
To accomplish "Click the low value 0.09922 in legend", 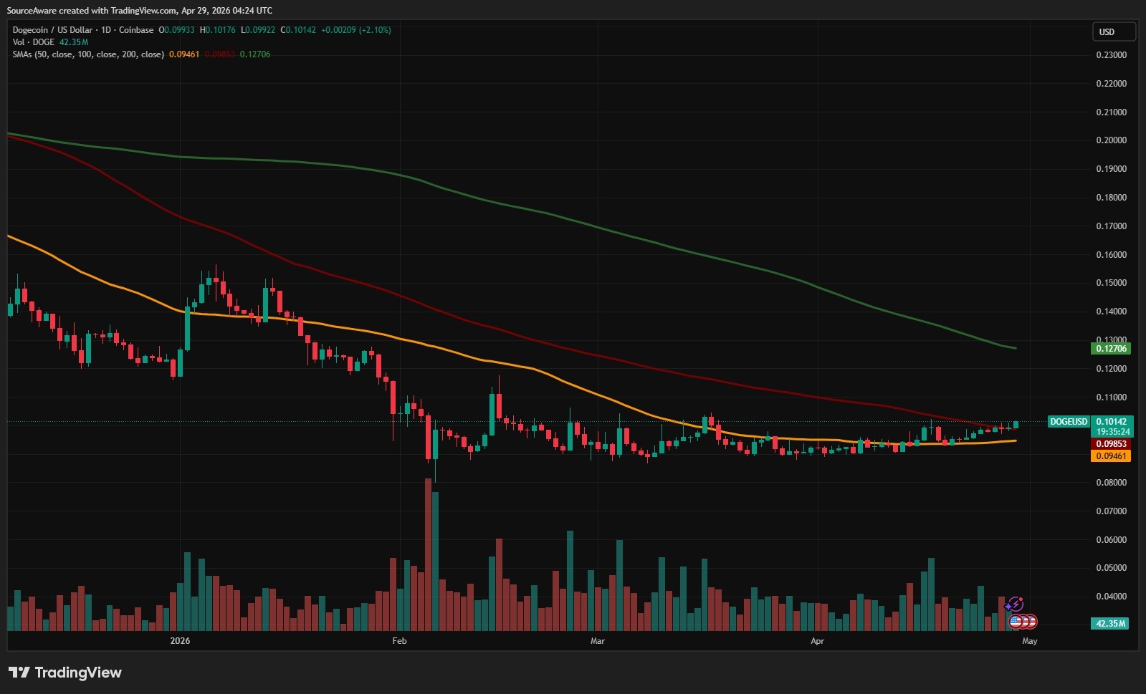I will pyautogui.click(x=260, y=30).
